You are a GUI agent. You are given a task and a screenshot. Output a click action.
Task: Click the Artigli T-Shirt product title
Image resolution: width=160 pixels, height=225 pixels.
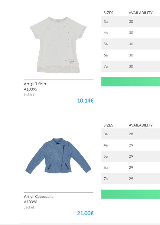pos(35,84)
